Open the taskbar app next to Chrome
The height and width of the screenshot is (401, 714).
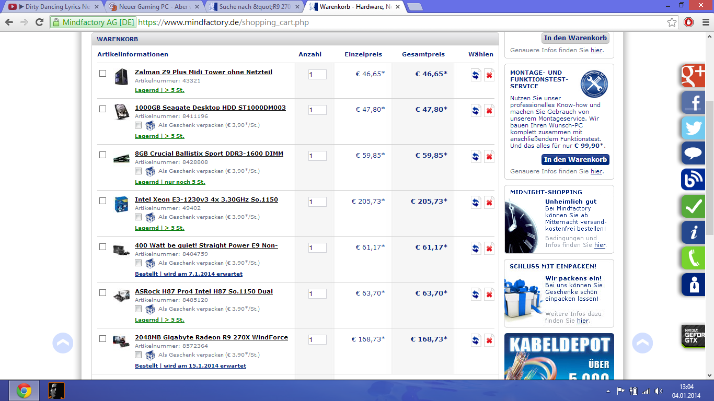[x=56, y=391]
